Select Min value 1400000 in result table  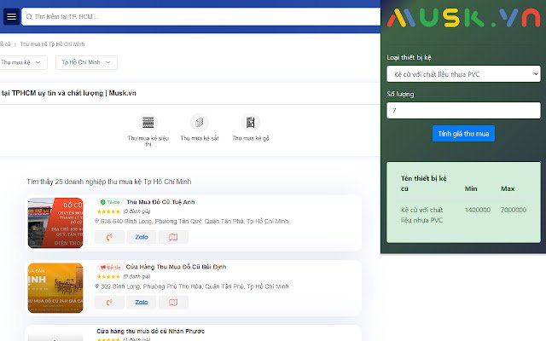tap(478, 210)
